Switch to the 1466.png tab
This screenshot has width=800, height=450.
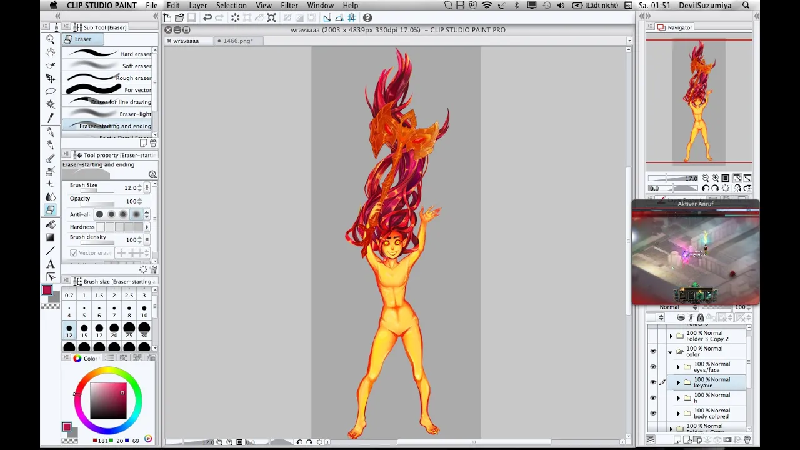tap(238, 41)
